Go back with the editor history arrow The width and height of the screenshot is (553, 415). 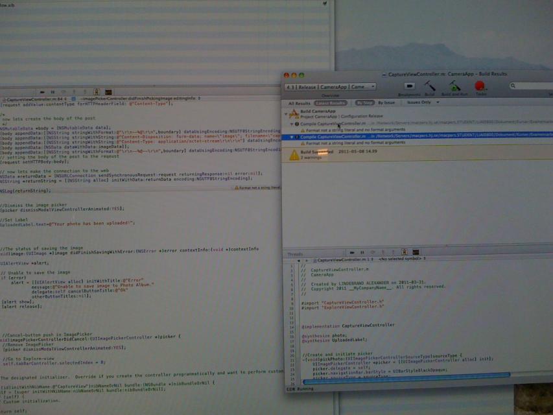[299, 261]
